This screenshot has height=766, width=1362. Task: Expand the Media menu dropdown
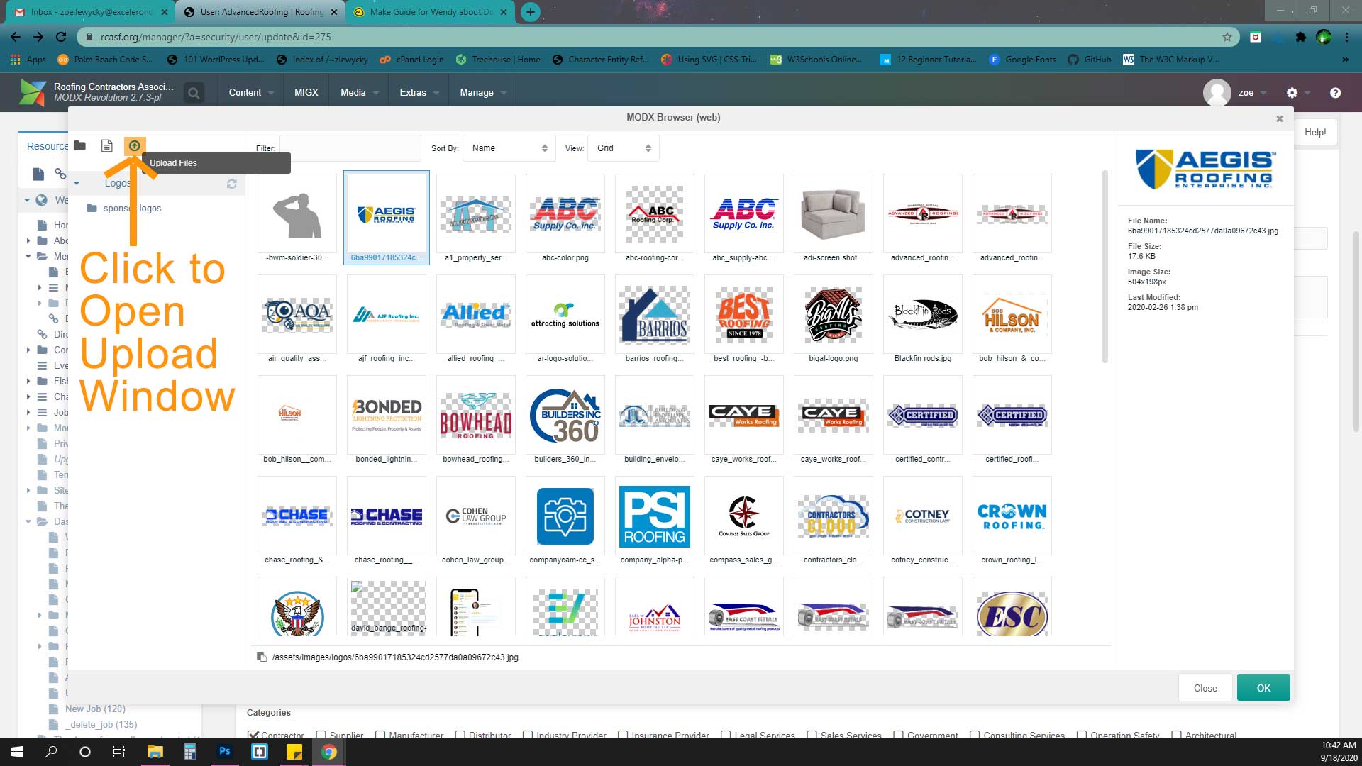[360, 93]
